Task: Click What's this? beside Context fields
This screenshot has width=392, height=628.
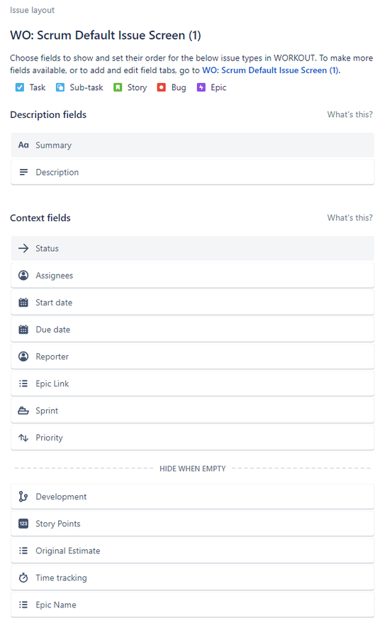Action: (349, 218)
